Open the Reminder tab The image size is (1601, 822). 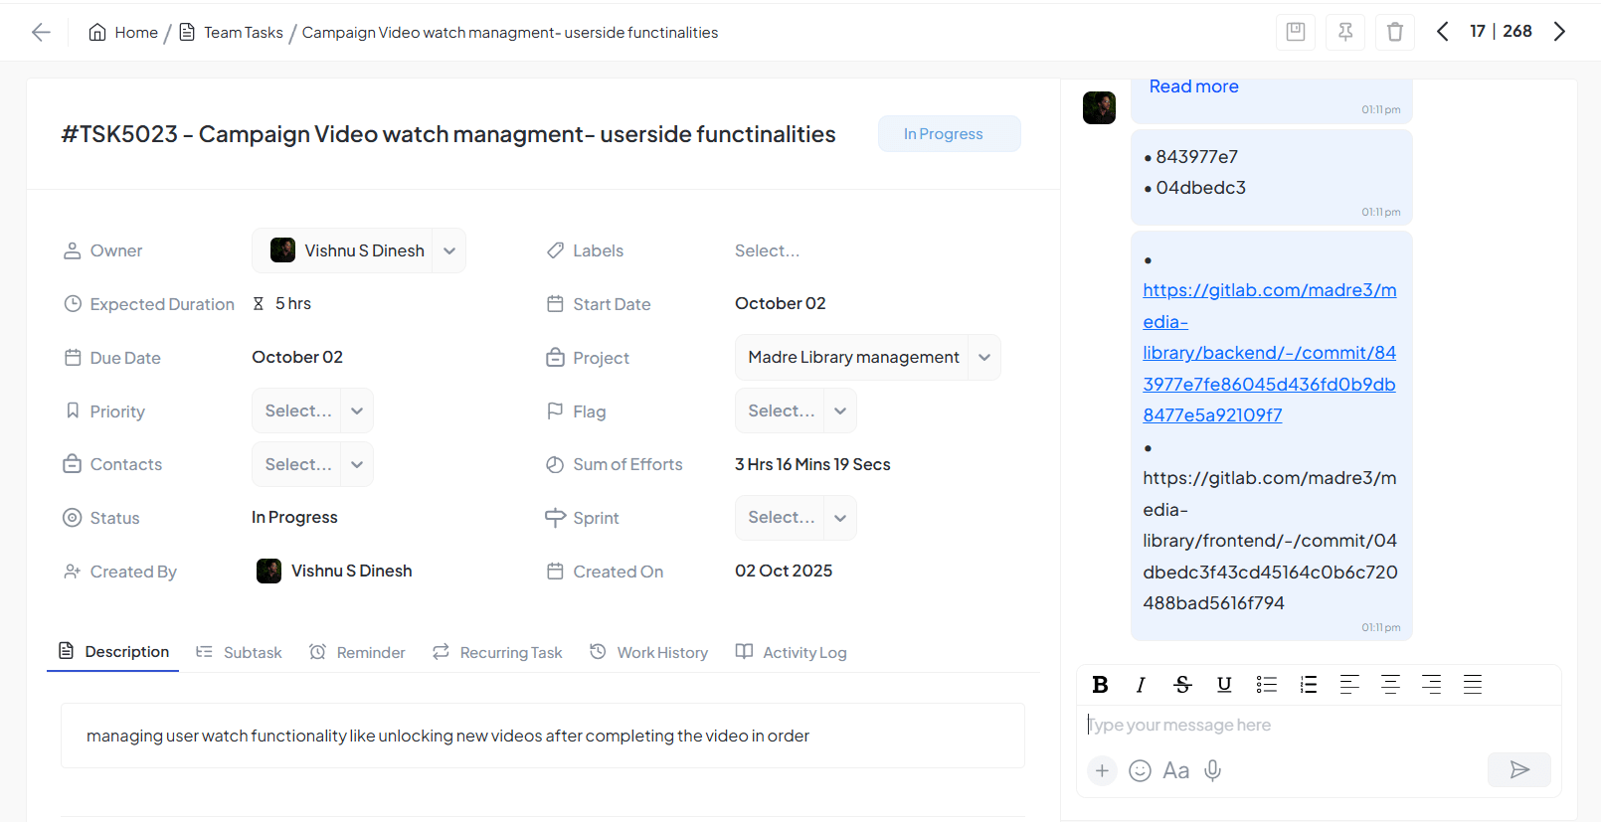pyautogui.click(x=357, y=652)
